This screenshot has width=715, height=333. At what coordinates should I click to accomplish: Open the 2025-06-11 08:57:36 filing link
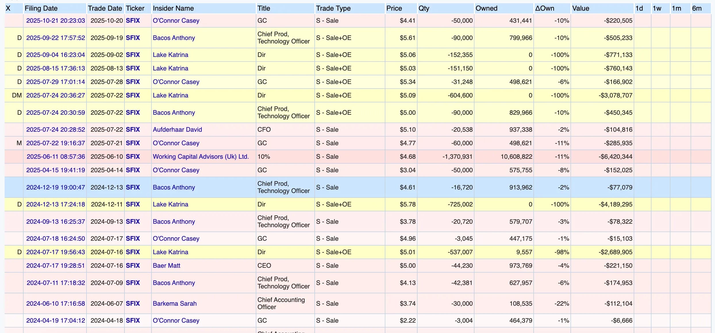pyautogui.click(x=56, y=157)
